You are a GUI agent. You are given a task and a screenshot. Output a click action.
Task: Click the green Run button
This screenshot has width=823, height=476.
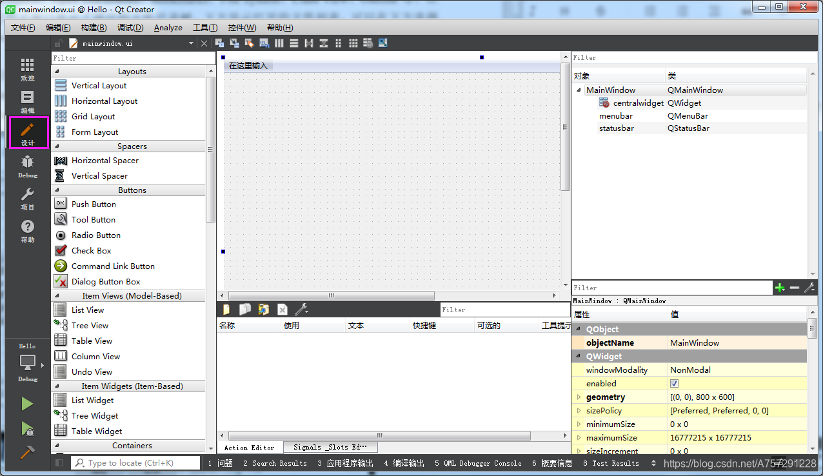[x=27, y=404]
